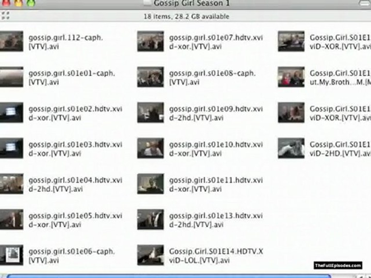
Task: Select the thumbnail beside viD-2HD.[VTV] S01E1 file
Action: coord(291,148)
